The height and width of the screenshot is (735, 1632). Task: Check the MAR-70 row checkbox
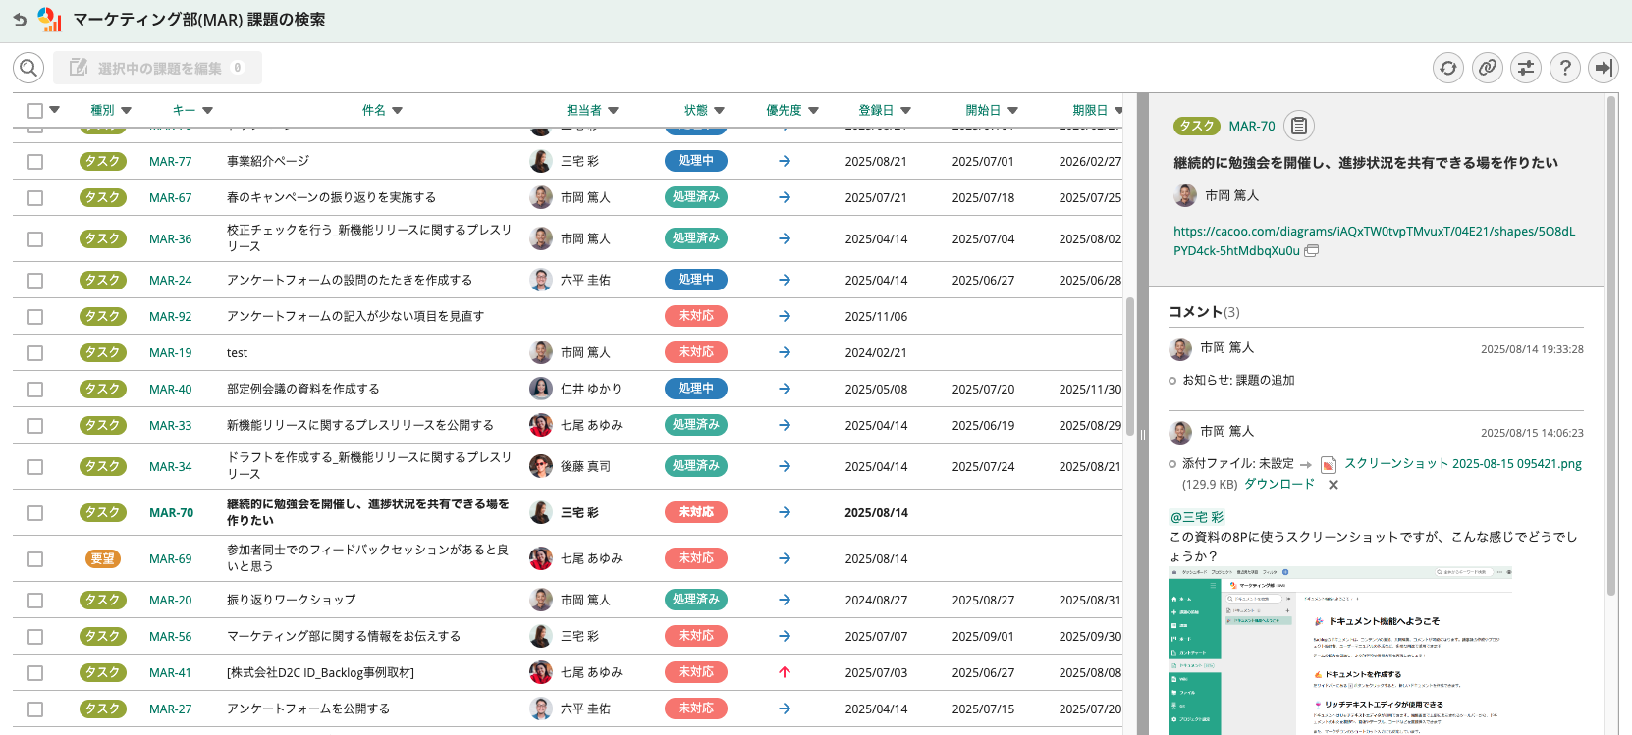click(35, 513)
